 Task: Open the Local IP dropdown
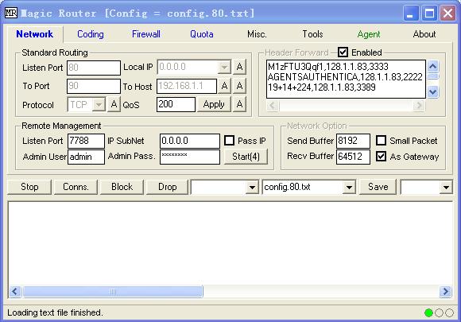[x=224, y=68]
